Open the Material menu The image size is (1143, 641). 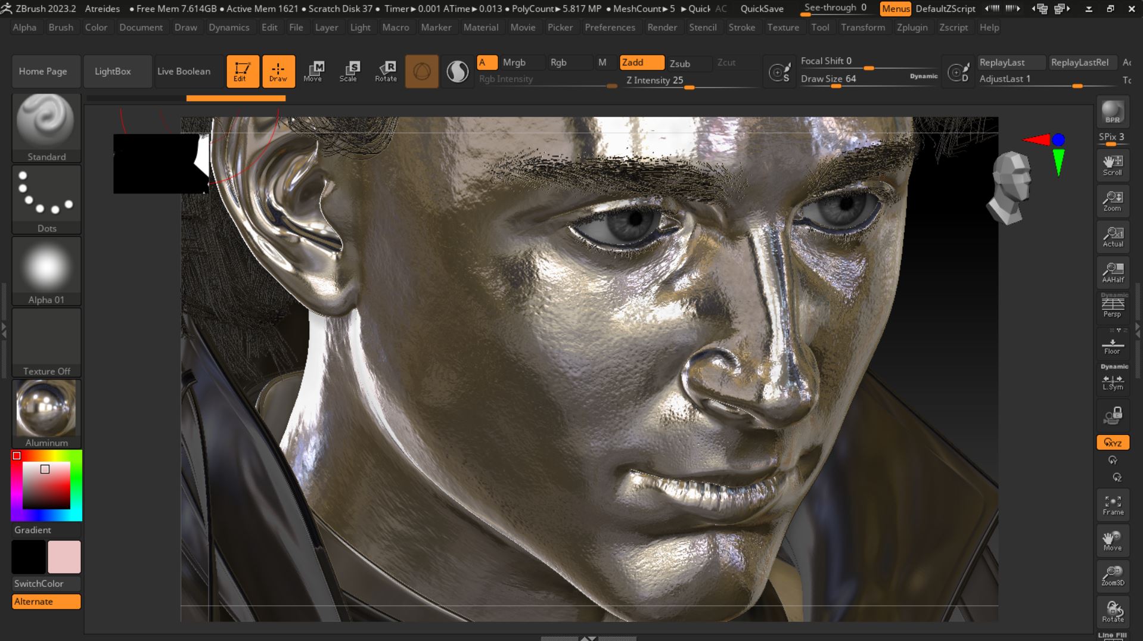[x=481, y=27]
